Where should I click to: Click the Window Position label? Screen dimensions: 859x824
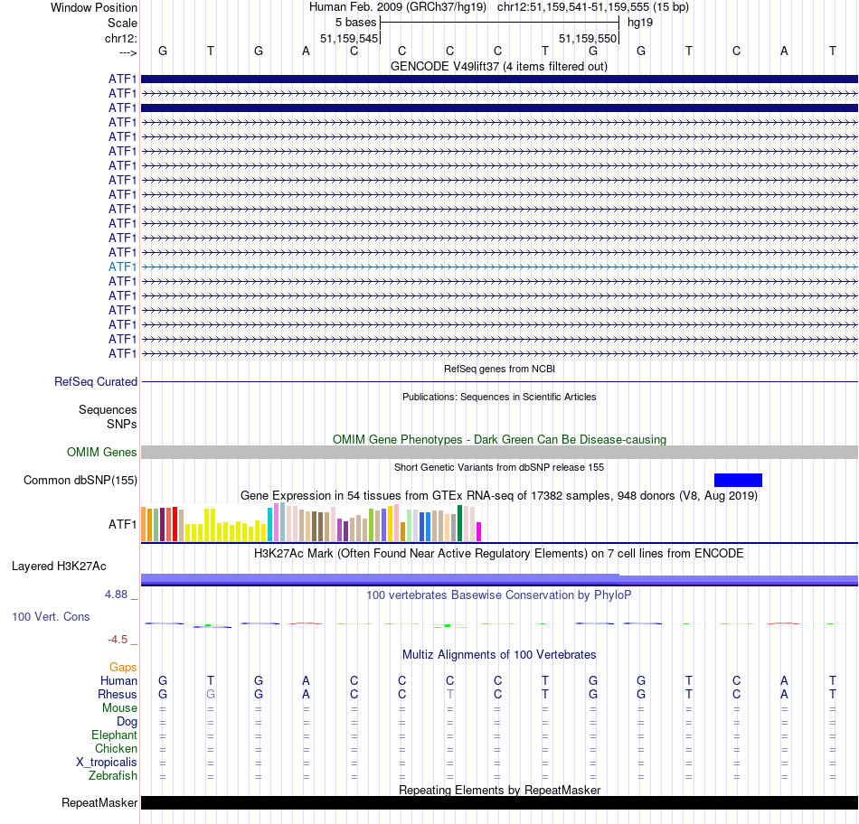click(94, 7)
